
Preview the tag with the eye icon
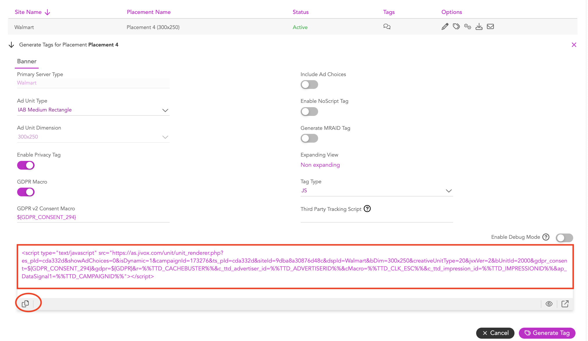point(549,304)
